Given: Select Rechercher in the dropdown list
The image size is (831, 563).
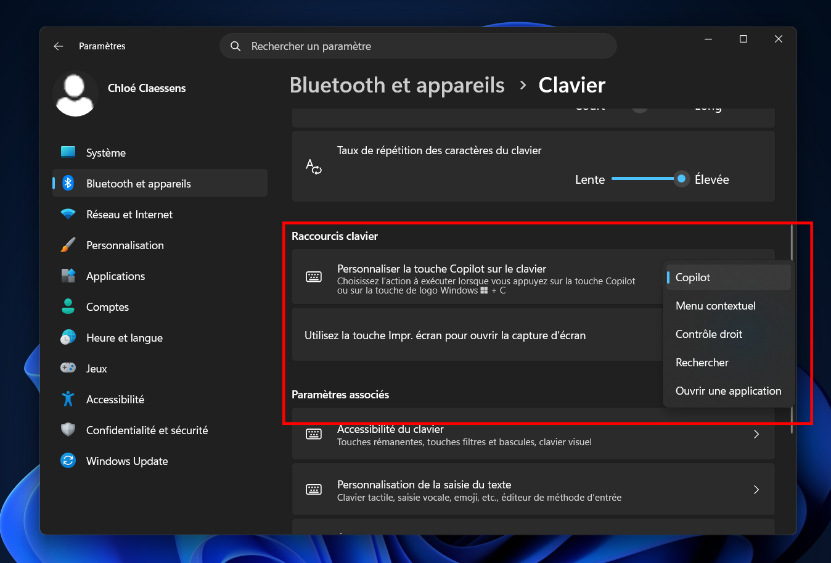Looking at the screenshot, I should pyautogui.click(x=728, y=363).
